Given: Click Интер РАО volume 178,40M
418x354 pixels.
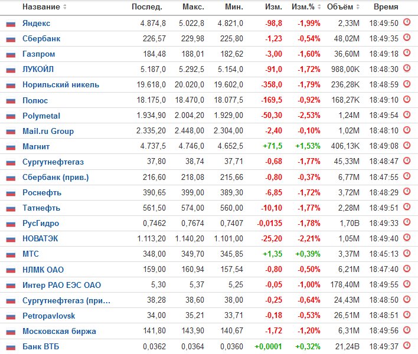Looking at the screenshot, I should click(345, 285).
